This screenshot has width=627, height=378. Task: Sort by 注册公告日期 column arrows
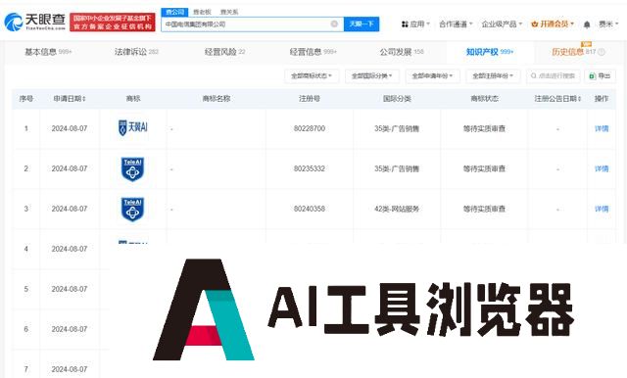[579, 99]
